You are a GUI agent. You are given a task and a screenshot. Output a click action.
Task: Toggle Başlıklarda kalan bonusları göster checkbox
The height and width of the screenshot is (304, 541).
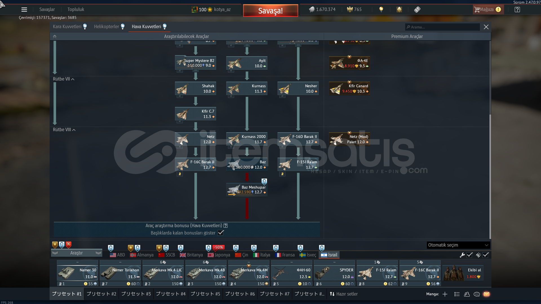coord(221,233)
